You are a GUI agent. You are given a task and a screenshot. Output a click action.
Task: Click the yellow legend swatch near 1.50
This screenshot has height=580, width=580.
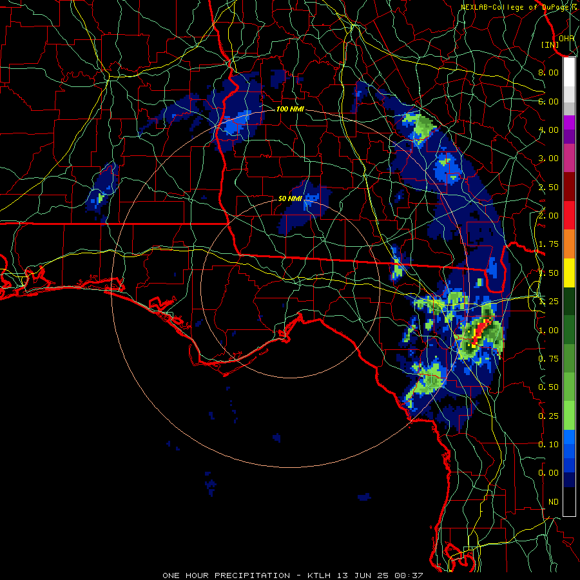click(569, 273)
